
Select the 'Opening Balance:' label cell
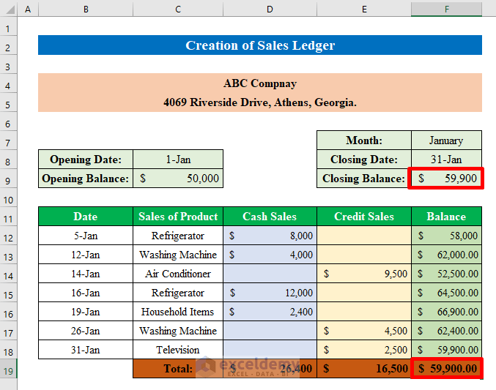(86, 179)
